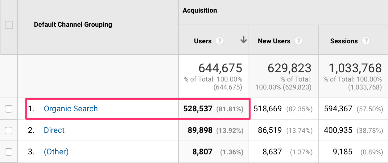Screen dimensions: 388x163
Task: Select the Direct row checkbox
Action: pos(9,130)
